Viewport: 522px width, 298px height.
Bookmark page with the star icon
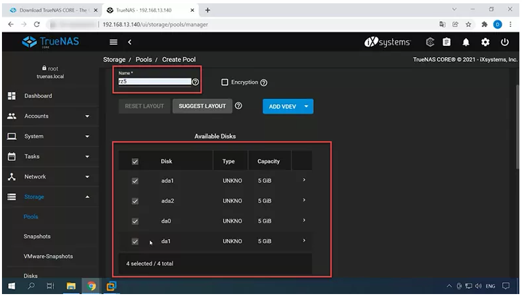coord(468,24)
